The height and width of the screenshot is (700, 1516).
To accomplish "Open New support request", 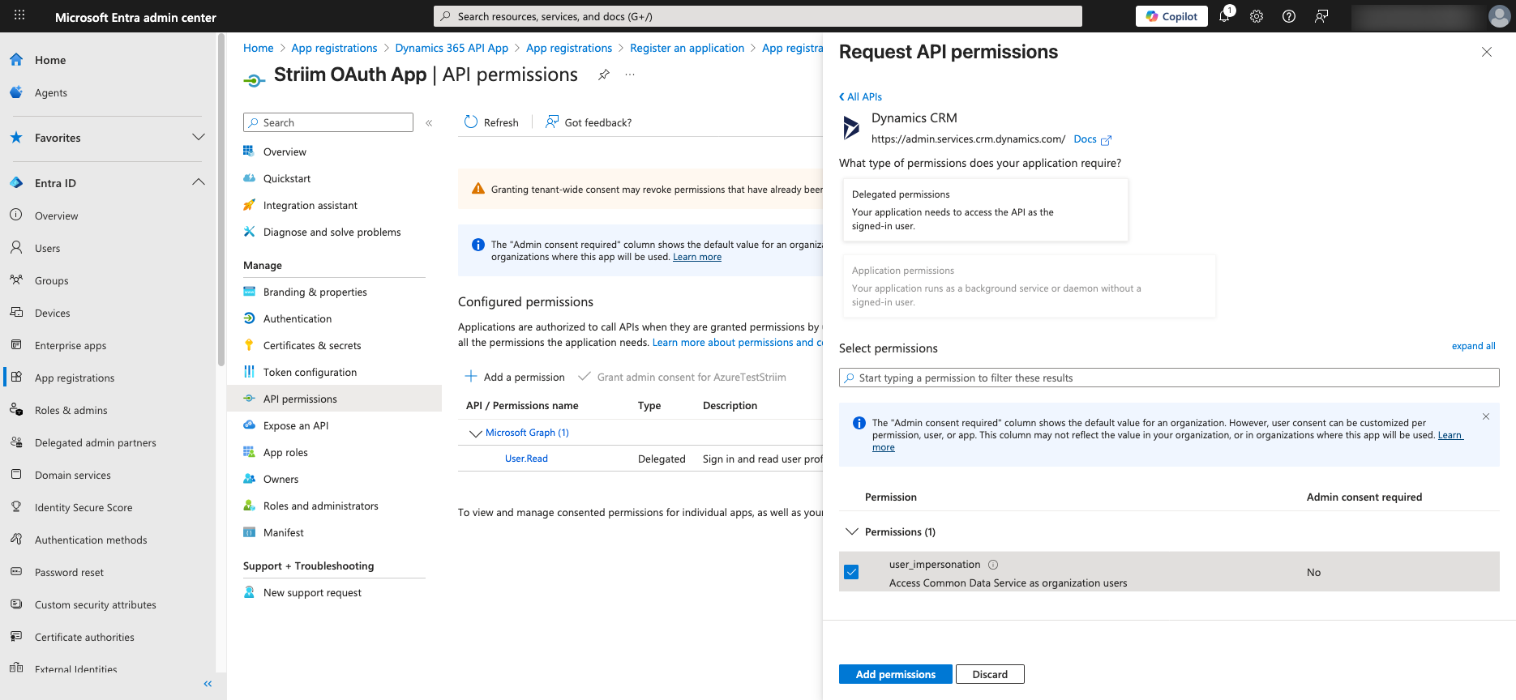I will click(312, 593).
